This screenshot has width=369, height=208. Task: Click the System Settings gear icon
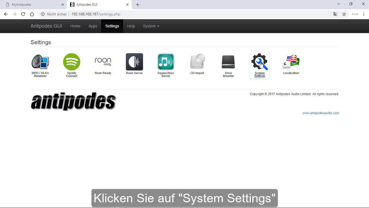click(x=259, y=62)
